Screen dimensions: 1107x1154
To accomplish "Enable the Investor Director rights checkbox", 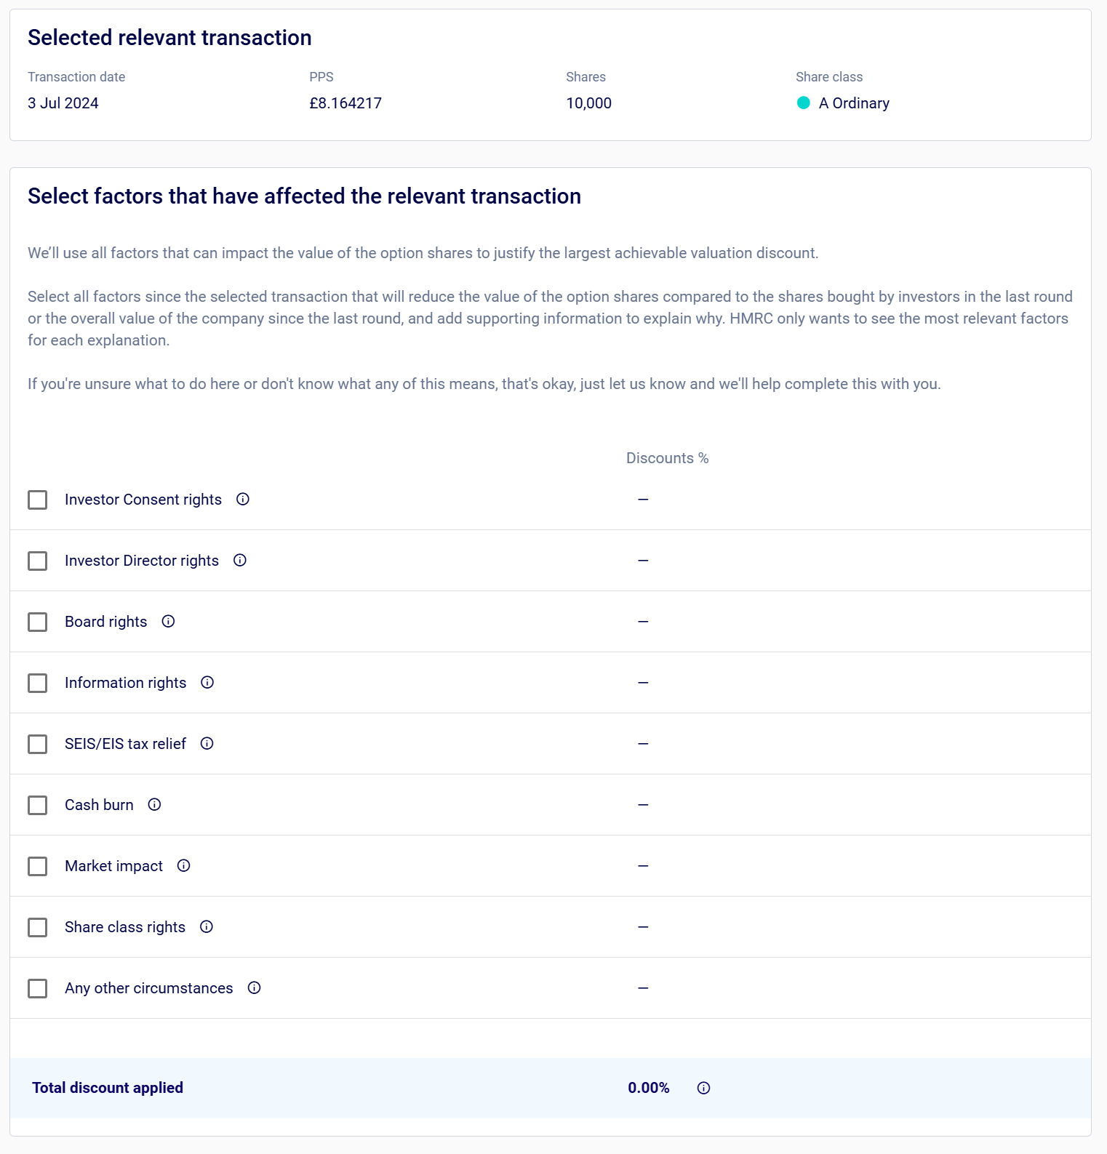I will pyautogui.click(x=38, y=561).
